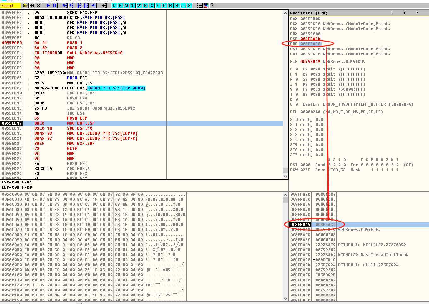429x304 pixels.
Task: Click the LastErr ERROR_INSUFFICIENT_BUFFER line
Action: [x=352, y=104]
